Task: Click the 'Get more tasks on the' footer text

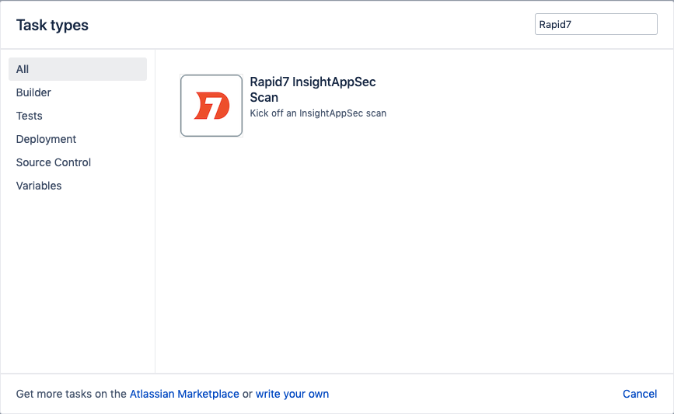Action: pos(71,394)
